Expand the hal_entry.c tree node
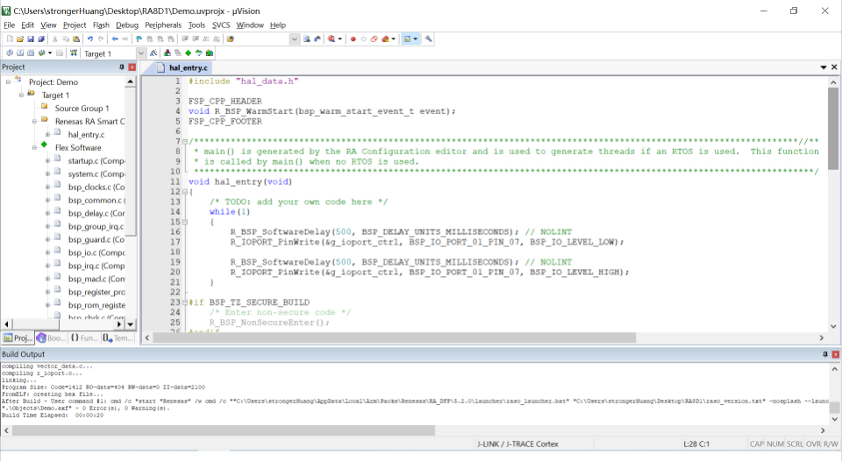Image resolution: width=842 pixels, height=461 pixels. pos(47,134)
